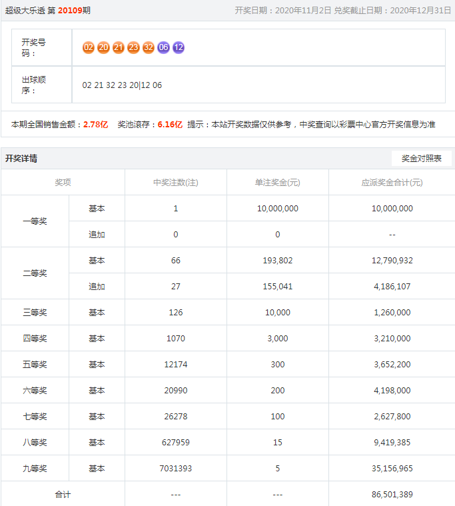Click the 九等奖 row label
The image size is (455, 506).
click(x=35, y=469)
